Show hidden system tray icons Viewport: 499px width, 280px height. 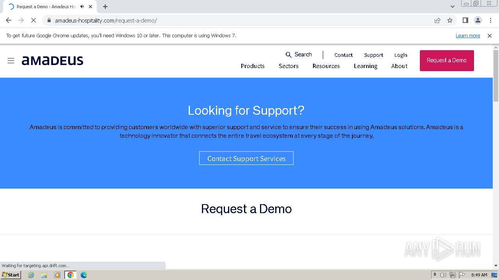coord(435,275)
